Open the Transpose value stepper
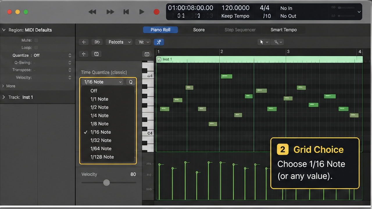Screen dimensions: 372x209 [x=70, y=70]
